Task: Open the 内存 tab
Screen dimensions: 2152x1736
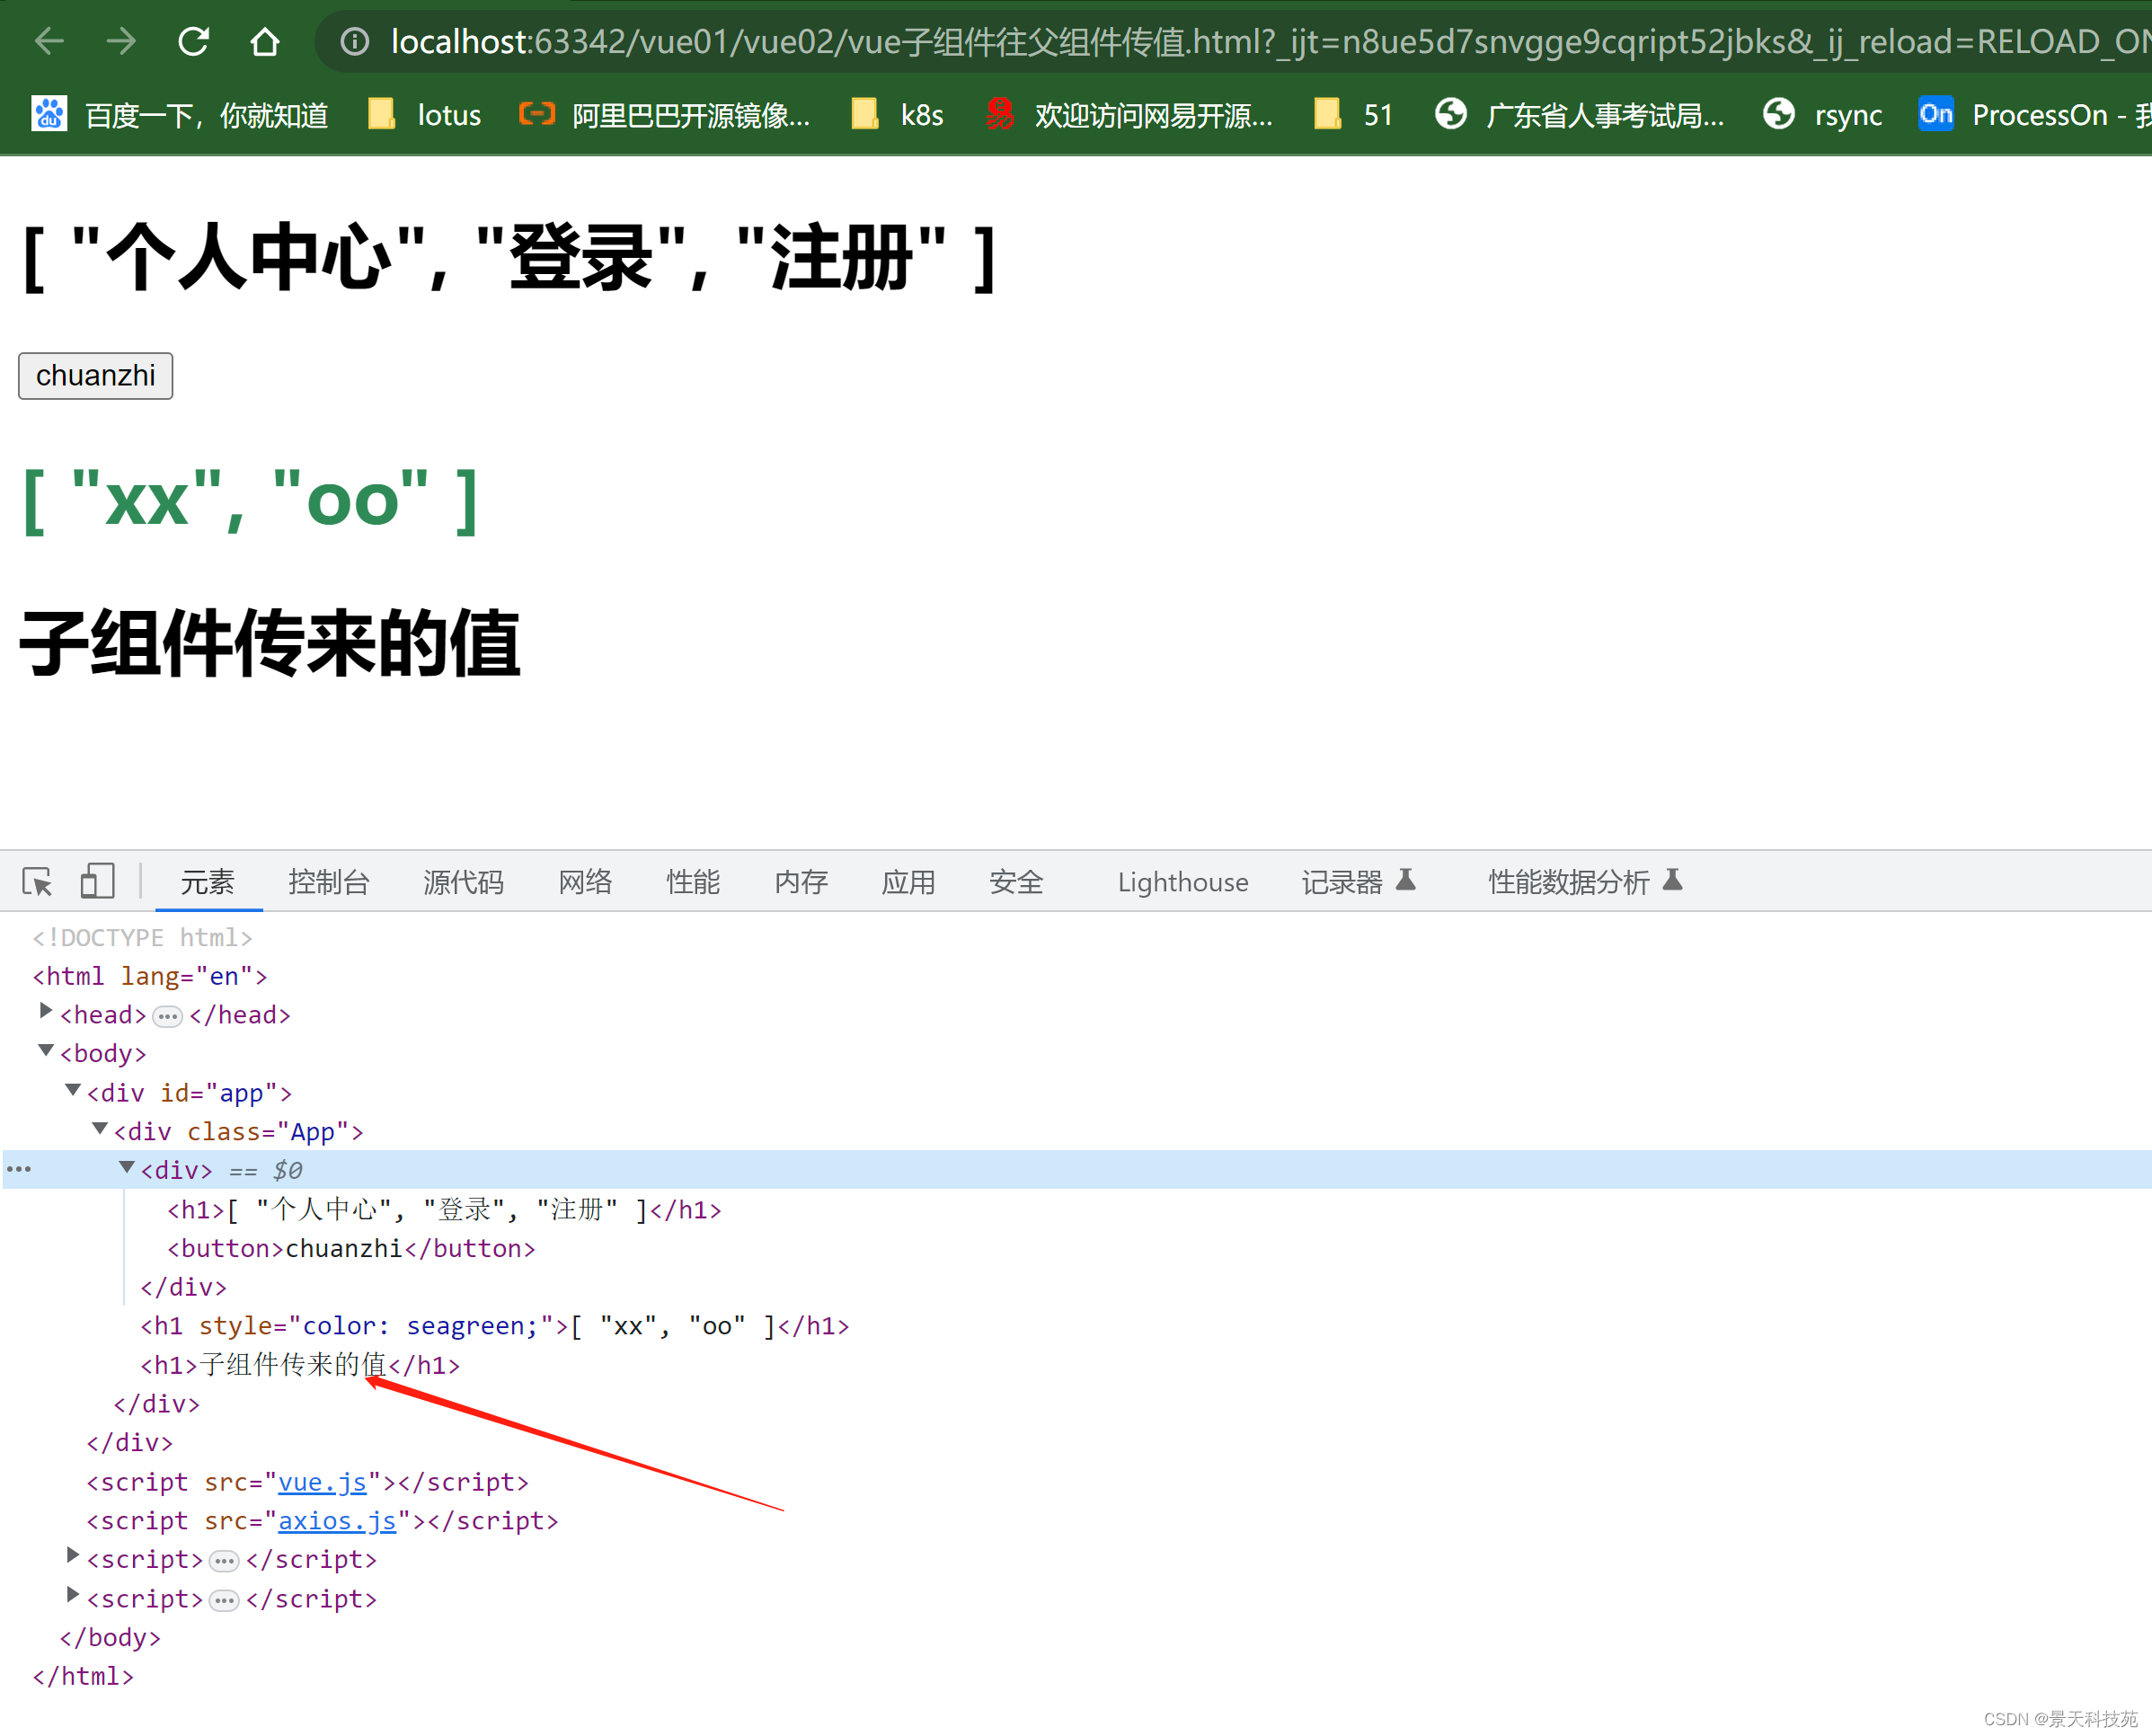Action: (x=801, y=881)
